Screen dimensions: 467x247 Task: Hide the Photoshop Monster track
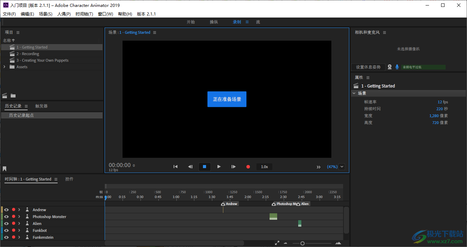coord(6,217)
